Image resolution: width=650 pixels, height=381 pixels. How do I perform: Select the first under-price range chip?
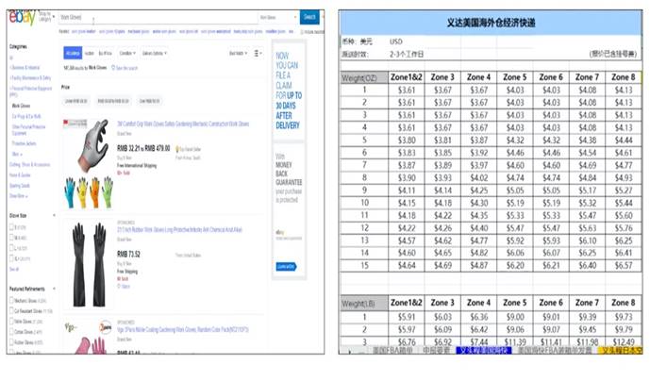click(76, 101)
